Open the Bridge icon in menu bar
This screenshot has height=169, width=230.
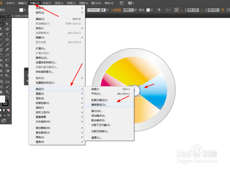tap(121, 3)
